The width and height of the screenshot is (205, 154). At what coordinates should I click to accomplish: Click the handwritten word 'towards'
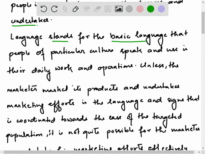(x=74, y=118)
